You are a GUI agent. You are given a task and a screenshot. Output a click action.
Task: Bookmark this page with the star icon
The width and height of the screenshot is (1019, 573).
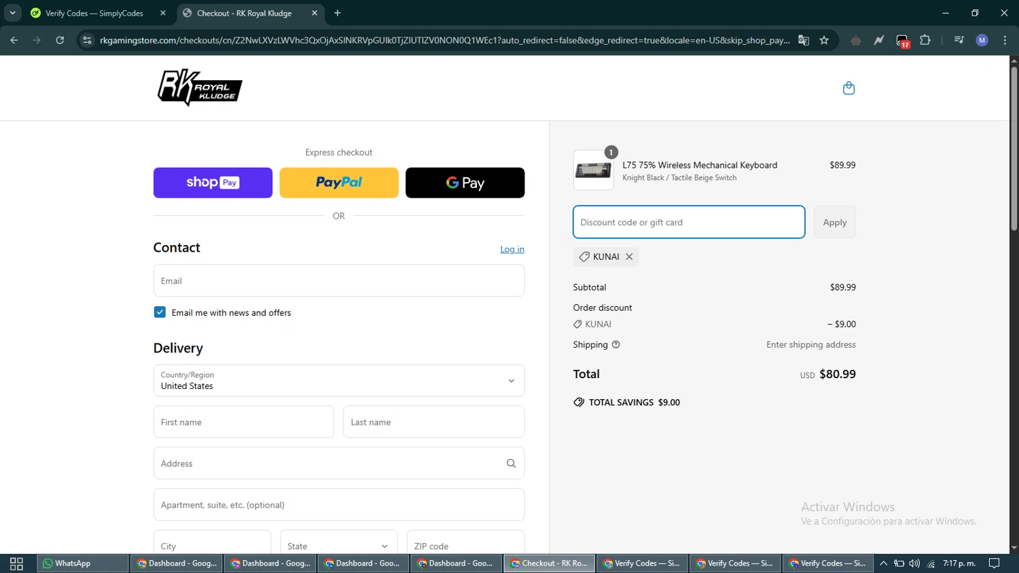[x=824, y=40]
